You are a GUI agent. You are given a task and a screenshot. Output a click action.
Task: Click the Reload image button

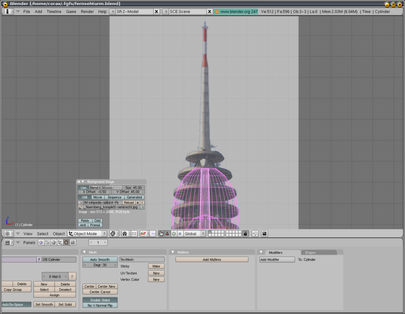pos(129,203)
